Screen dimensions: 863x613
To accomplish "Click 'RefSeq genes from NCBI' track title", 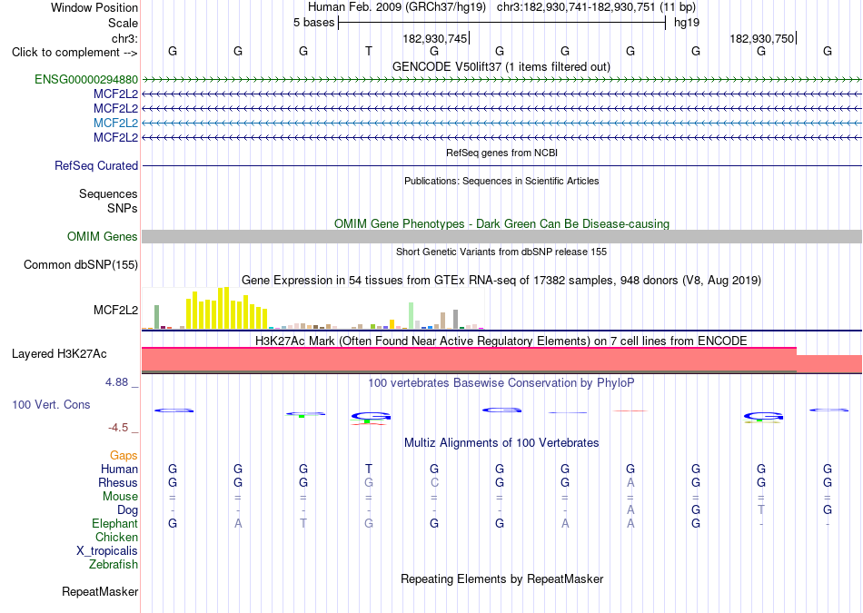I will click(x=502, y=153).
